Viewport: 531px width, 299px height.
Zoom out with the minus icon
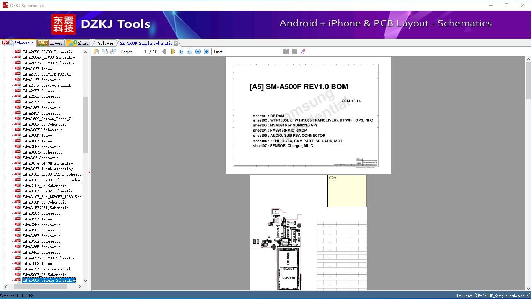click(198, 52)
